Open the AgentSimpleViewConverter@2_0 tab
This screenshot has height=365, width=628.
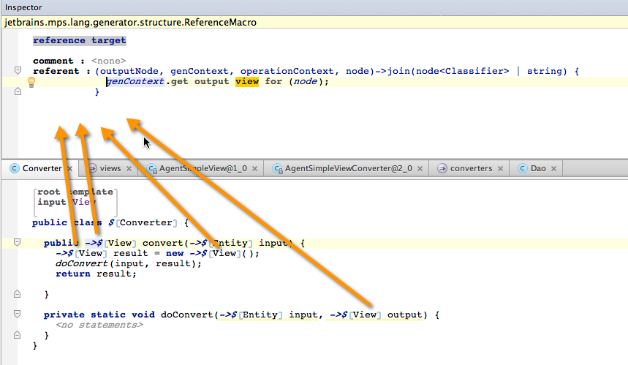348,168
